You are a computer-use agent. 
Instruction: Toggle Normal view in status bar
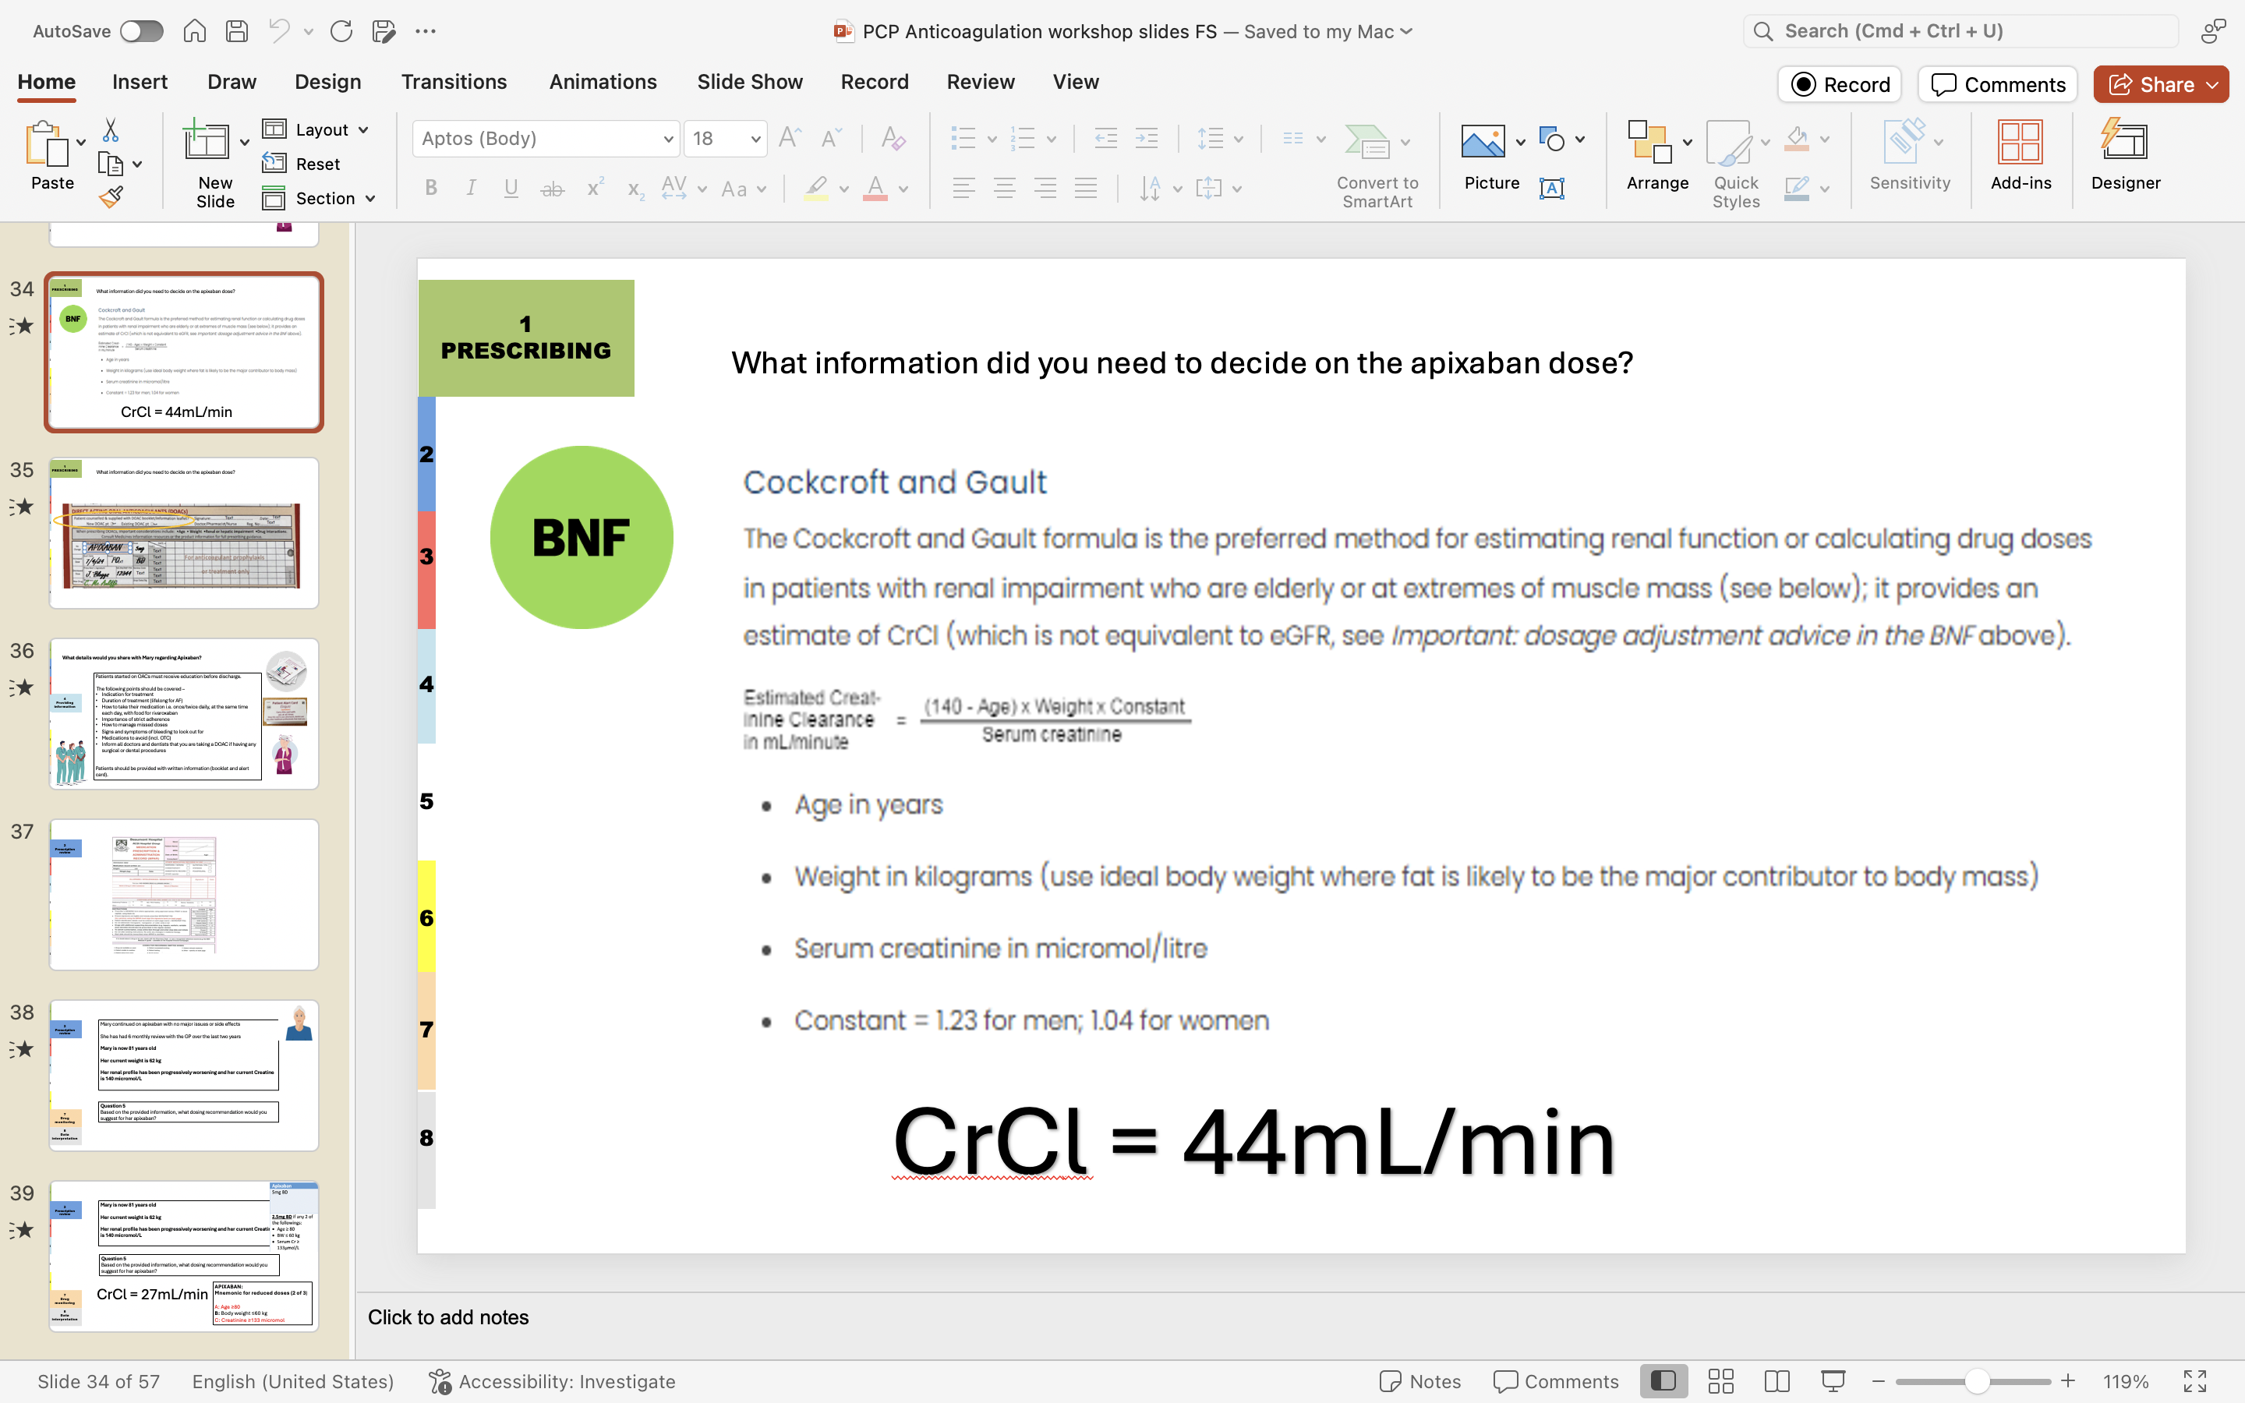[1663, 1380]
